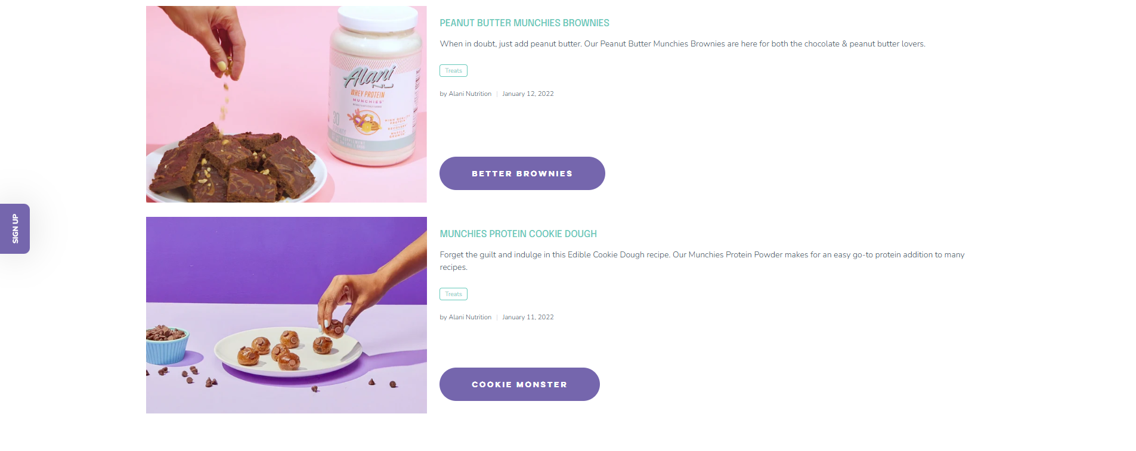Click the Better Brownies button
Image resolution: width=1136 pixels, height=451 pixels.
(522, 173)
